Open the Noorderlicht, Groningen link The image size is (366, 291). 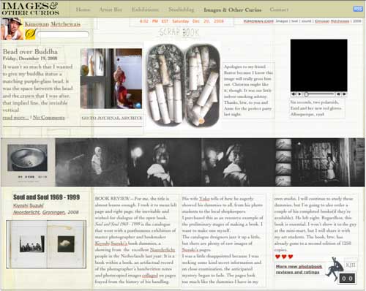click(40, 213)
